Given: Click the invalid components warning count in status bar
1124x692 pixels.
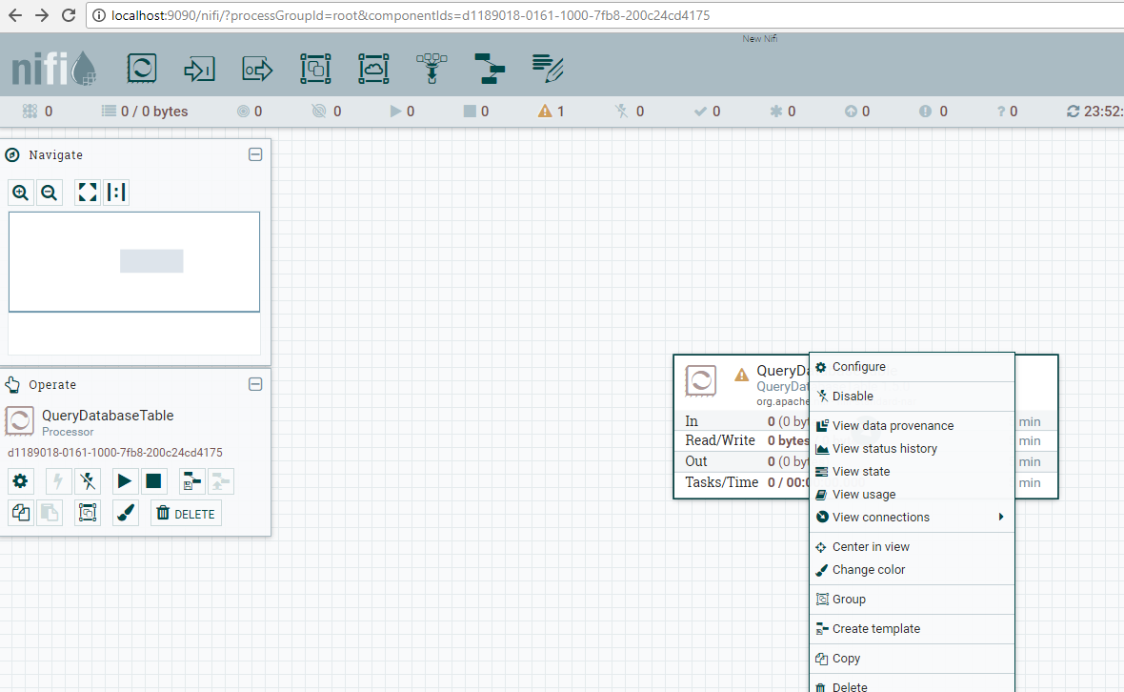Looking at the screenshot, I should (x=552, y=112).
